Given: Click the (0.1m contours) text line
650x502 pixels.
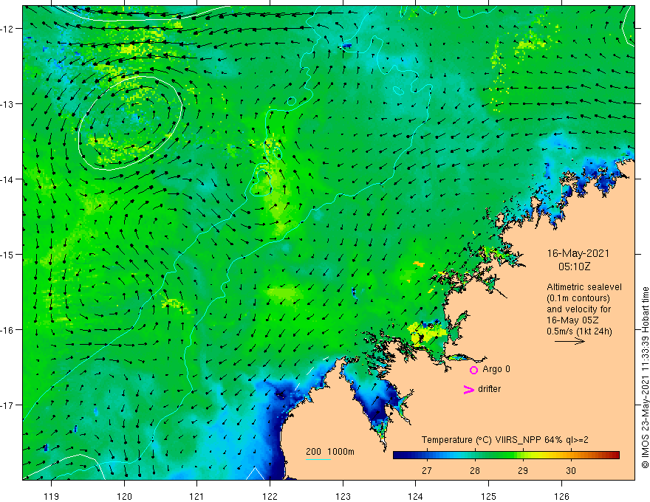Looking at the screenshot, I should [578, 298].
